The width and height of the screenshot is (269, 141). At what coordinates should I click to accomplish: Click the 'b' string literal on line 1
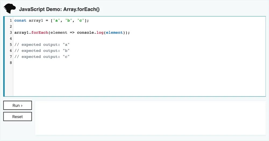point(68,20)
